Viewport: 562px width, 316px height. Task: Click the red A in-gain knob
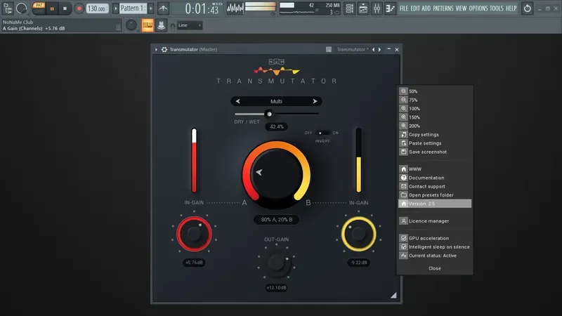click(194, 234)
